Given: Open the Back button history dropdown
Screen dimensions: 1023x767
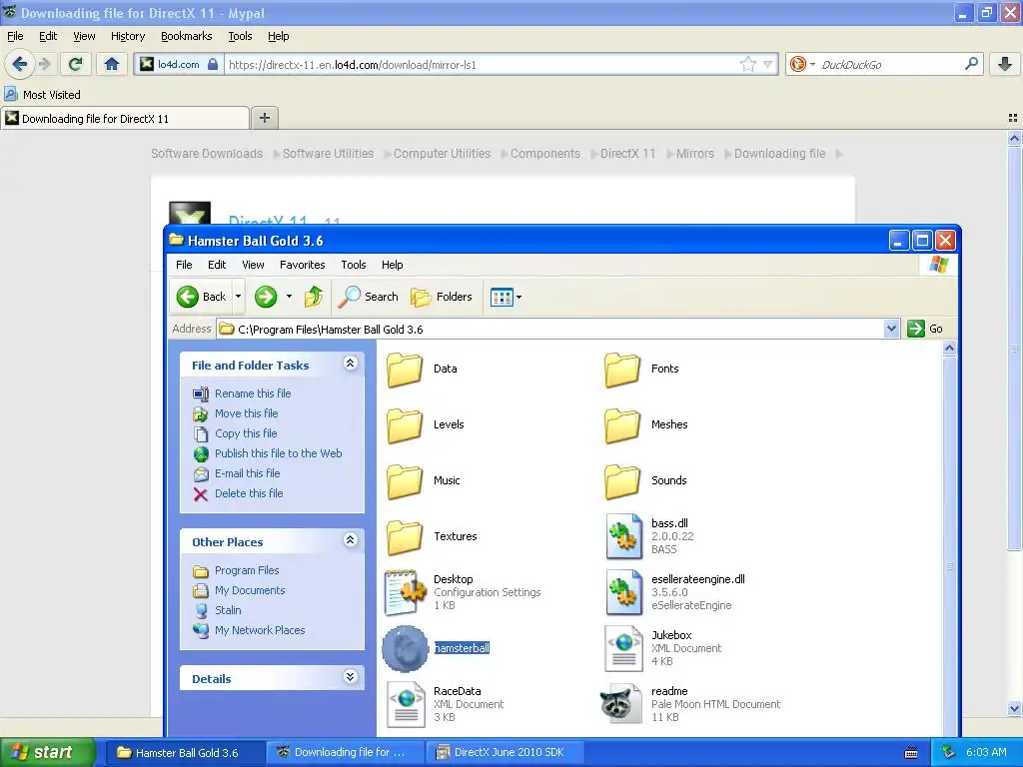Looking at the screenshot, I should click(x=238, y=297).
